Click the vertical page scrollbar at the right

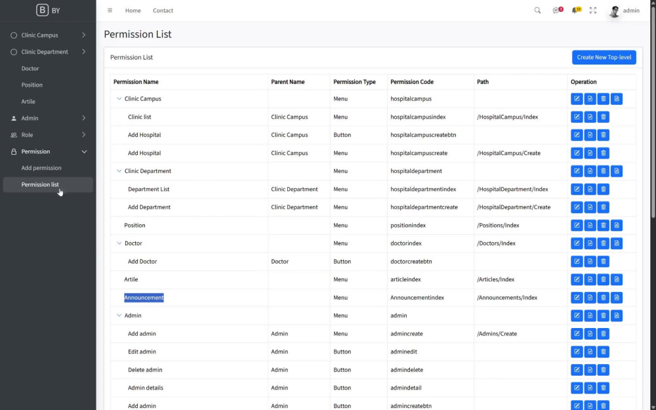(x=653, y=113)
